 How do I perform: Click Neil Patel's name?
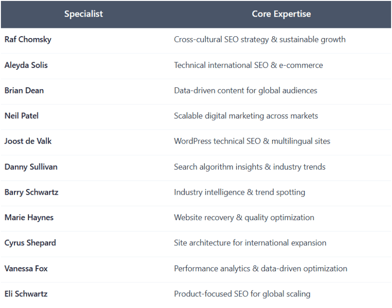(21, 116)
